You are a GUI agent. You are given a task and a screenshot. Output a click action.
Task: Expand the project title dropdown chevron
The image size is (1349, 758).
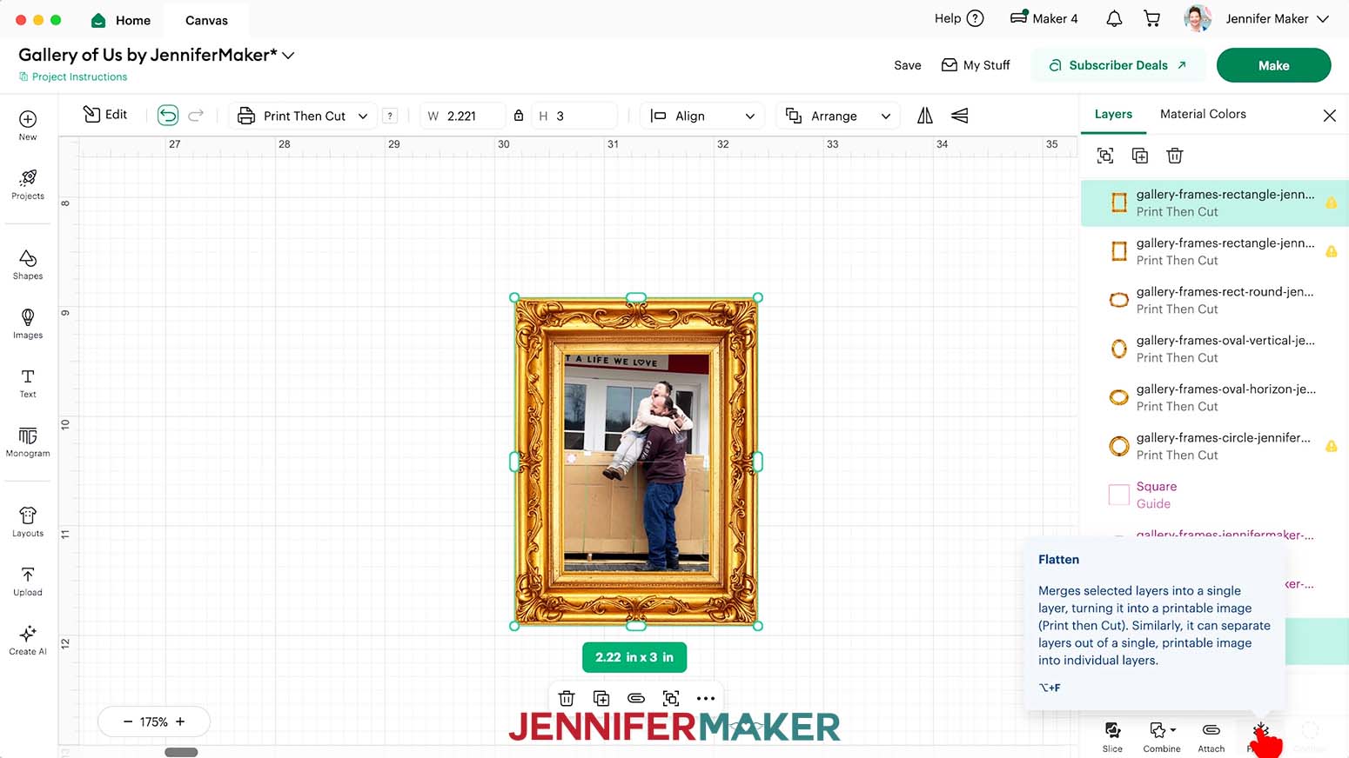[x=288, y=56]
